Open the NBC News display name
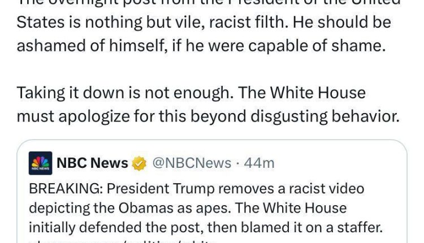The image size is (424, 243). click(x=92, y=163)
